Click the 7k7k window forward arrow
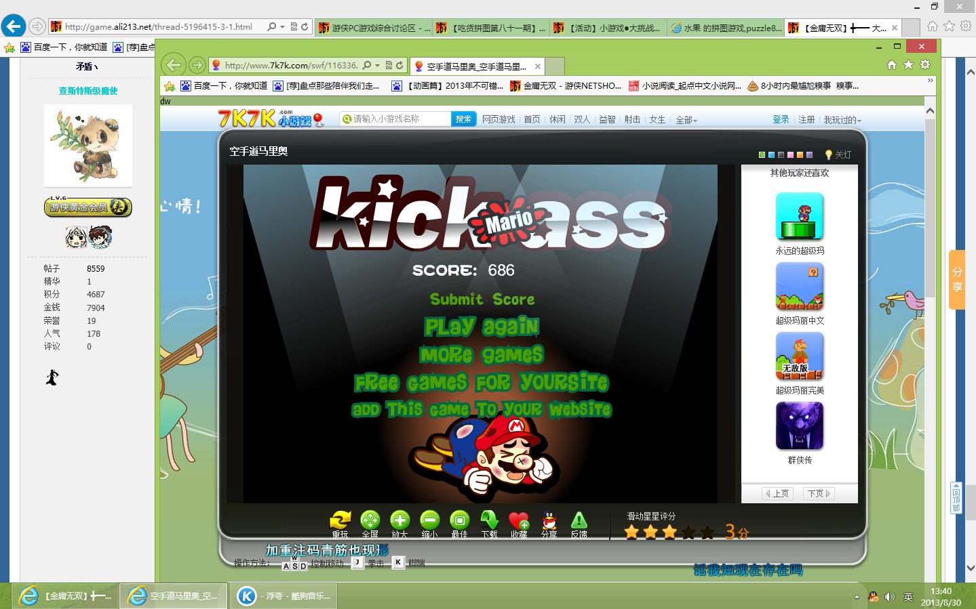Image resolution: width=976 pixels, height=609 pixels. 197,65
